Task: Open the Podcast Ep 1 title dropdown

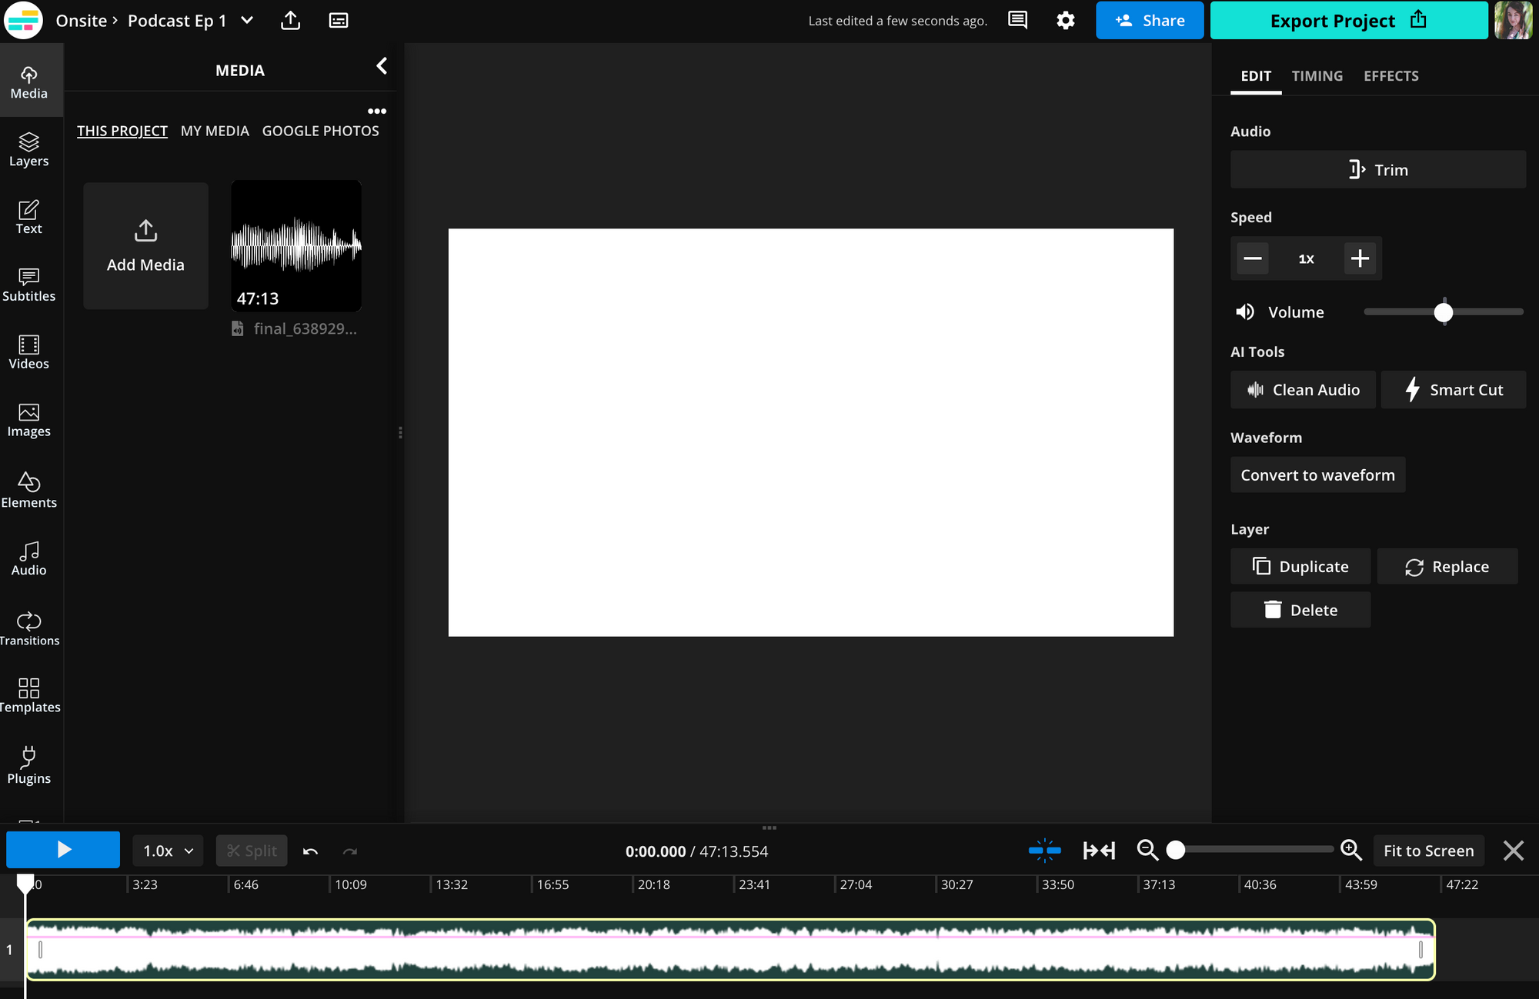Action: pyautogui.click(x=246, y=20)
